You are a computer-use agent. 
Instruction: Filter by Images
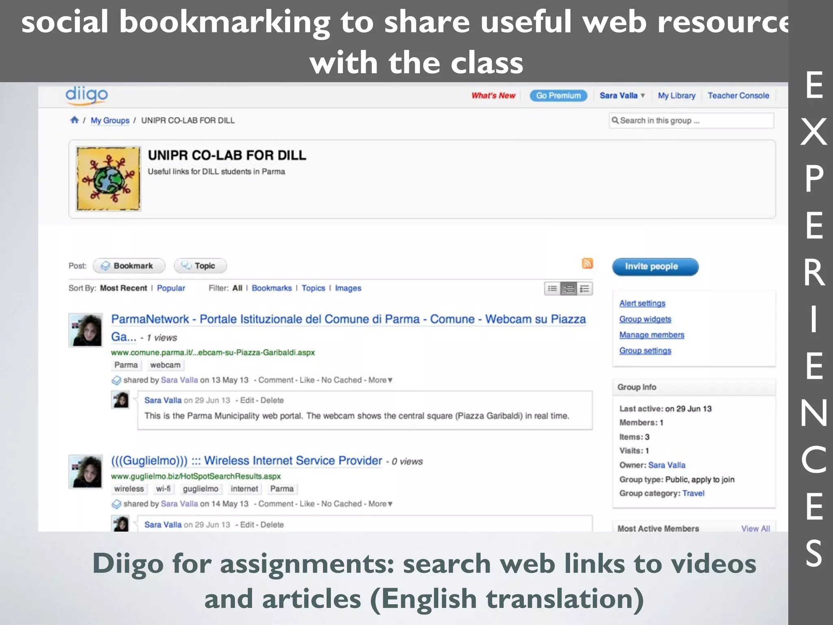click(x=348, y=288)
